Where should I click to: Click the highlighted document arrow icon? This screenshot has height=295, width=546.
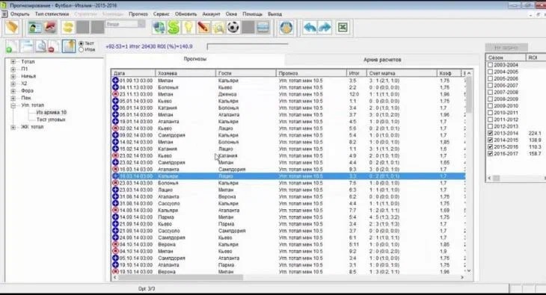coord(69,46)
